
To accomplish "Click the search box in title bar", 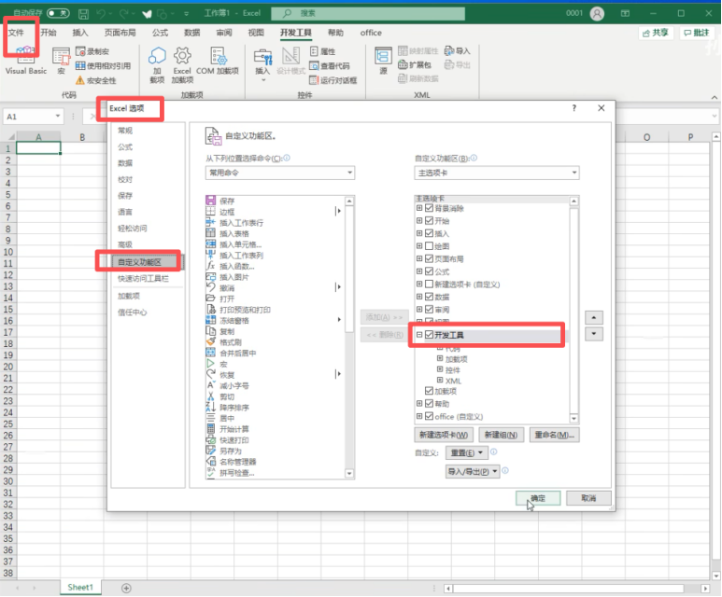I will point(368,13).
